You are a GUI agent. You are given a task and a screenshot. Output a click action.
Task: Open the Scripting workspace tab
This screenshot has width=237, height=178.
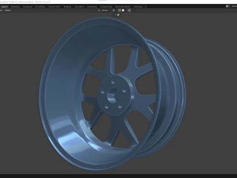pyautogui.click(x=138, y=7)
